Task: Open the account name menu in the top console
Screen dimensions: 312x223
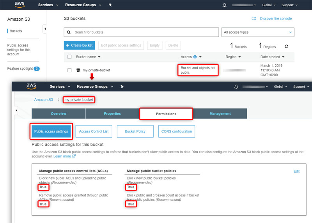Action: coord(244,5)
